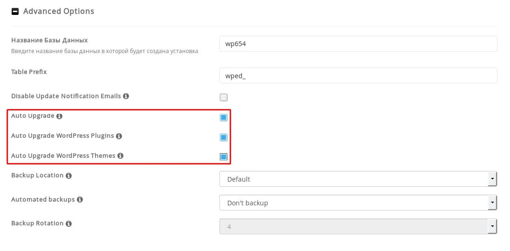The height and width of the screenshot is (251, 510).
Task: Open the Backup Location dropdown showing Default
Action: 358,179
